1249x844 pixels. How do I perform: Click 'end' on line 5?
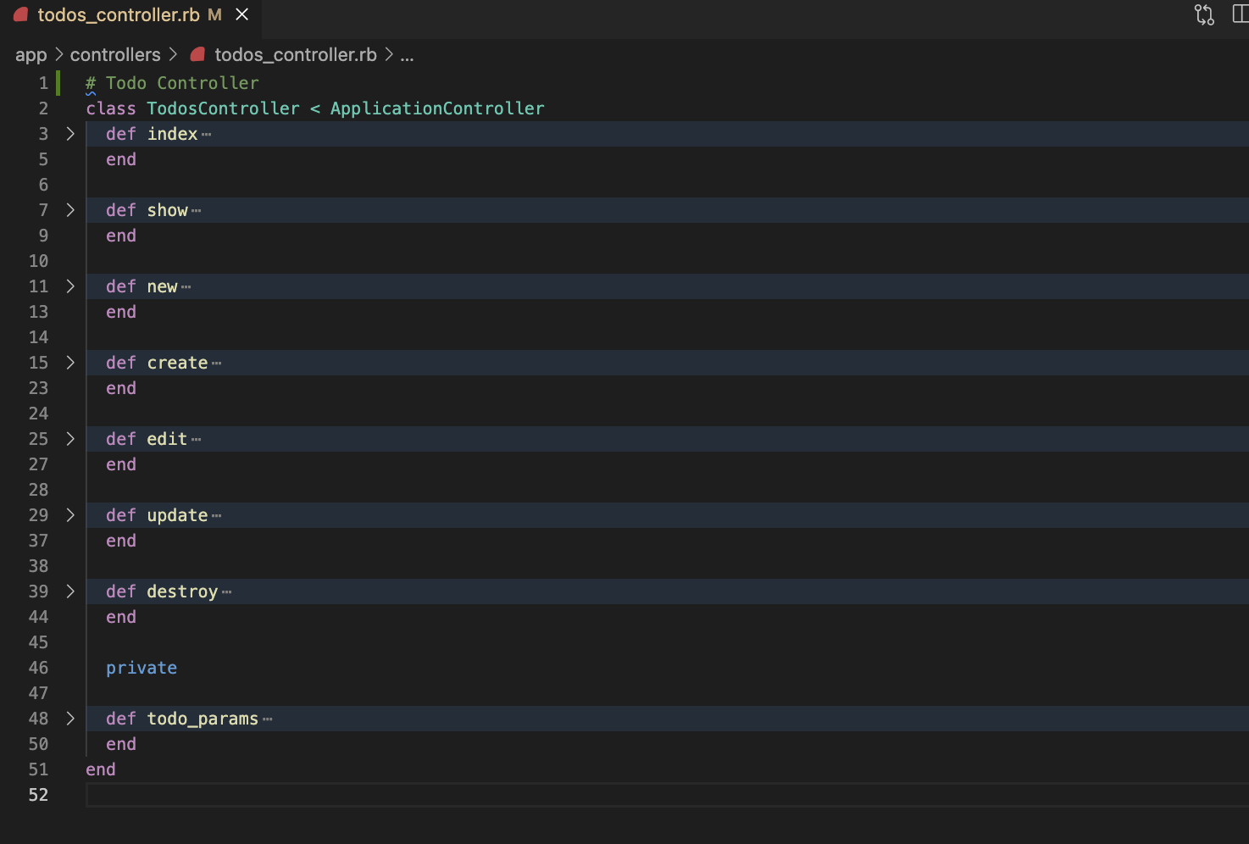click(x=121, y=159)
